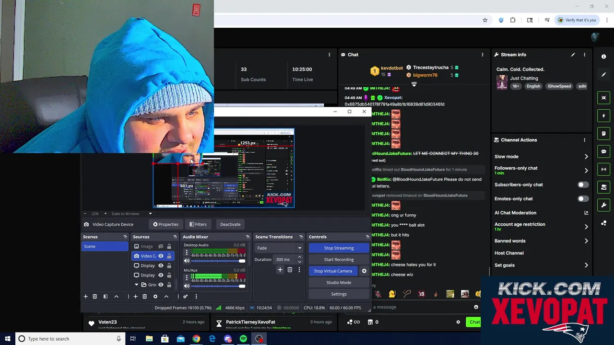Unlock the Video Capture source lock icon
Image resolution: width=614 pixels, height=345 pixels.
(x=169, y=256)
